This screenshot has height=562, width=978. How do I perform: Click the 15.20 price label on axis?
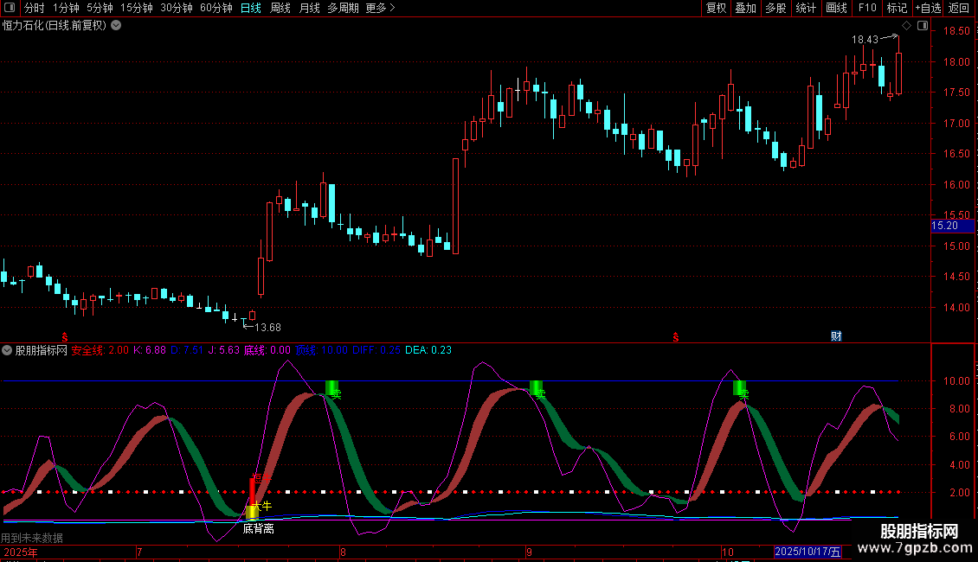click(x=944, y=226)
